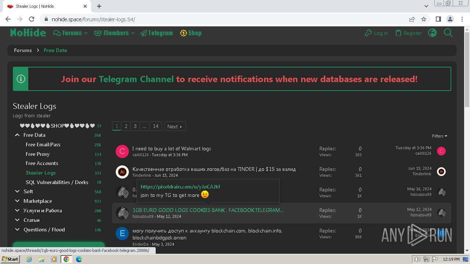This screenshot has width=470, height=264.
Task: Open new browser tab
Action: click(99, 6)
